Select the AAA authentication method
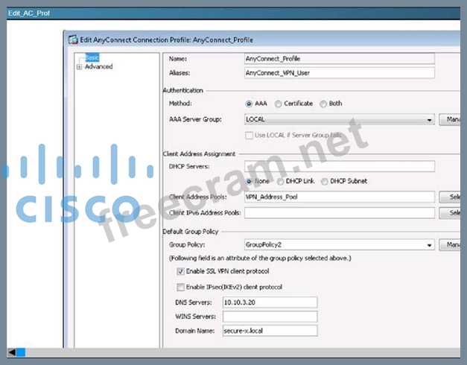 coord(249,104)
